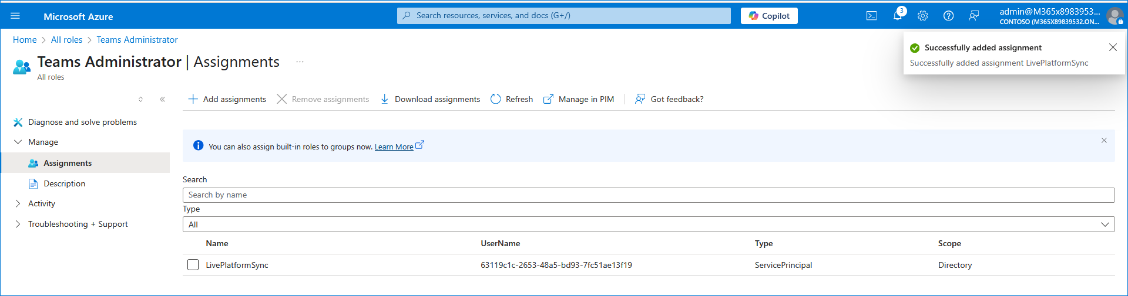Viewport: 1128px width, 296px height.
Task: Click the Manage in PIM external icon
Action: click(548, 99)
